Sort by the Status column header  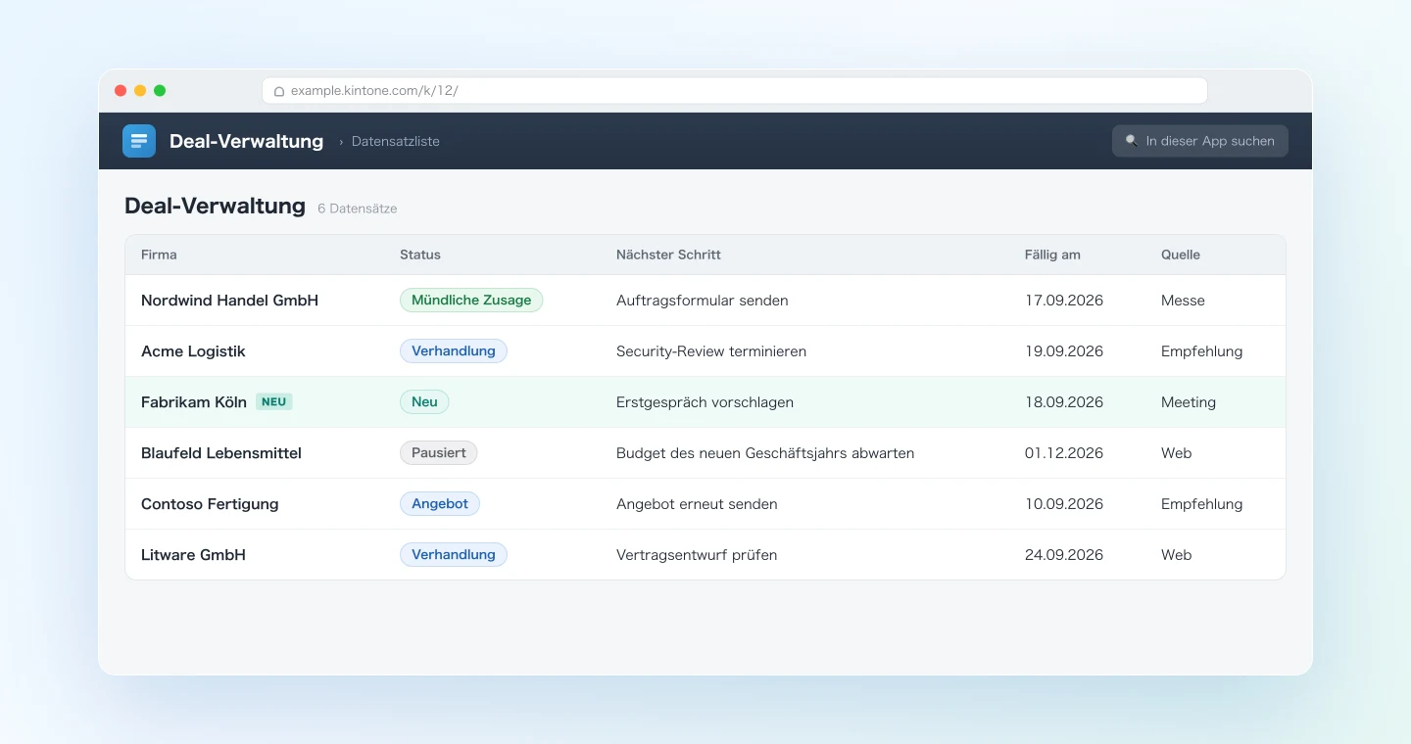pos(420,255)
